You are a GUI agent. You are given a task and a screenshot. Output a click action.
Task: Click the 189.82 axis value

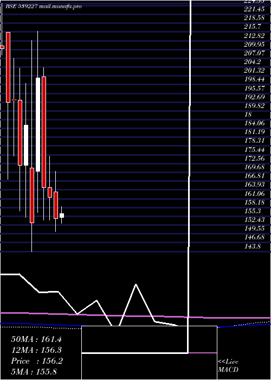(254, 106)
